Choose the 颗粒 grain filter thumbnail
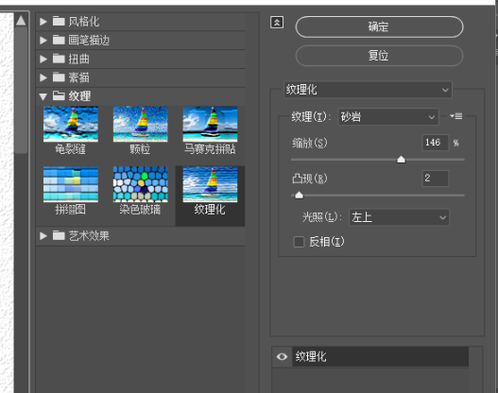The image size is (498, 393). tap(141, 124)
